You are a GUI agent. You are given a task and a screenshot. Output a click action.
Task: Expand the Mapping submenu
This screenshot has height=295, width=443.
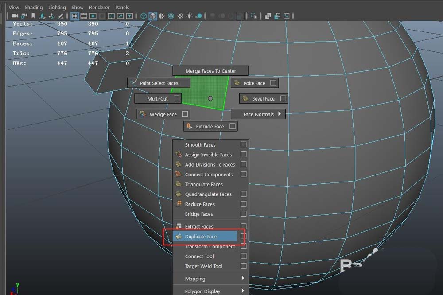(x=243, y=278)
